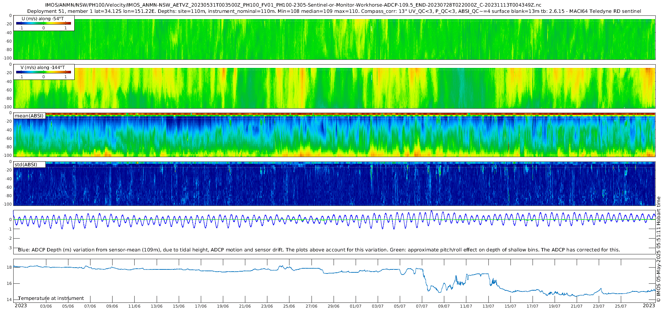The height and width of the screenshot is (312, 662).
Task: Click the vertical IMOS copyright timestamp text
Action: (658, 250)
